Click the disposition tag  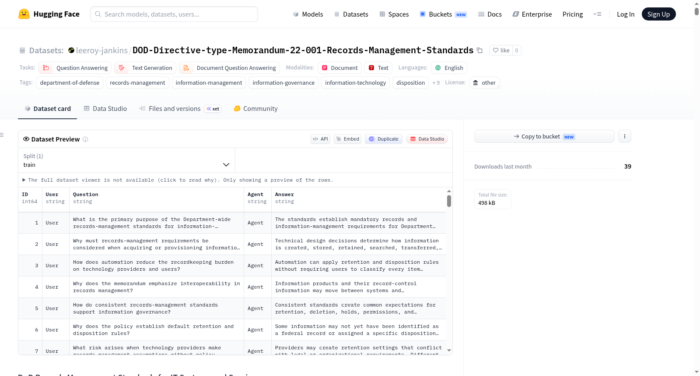[x=410, y=83]
